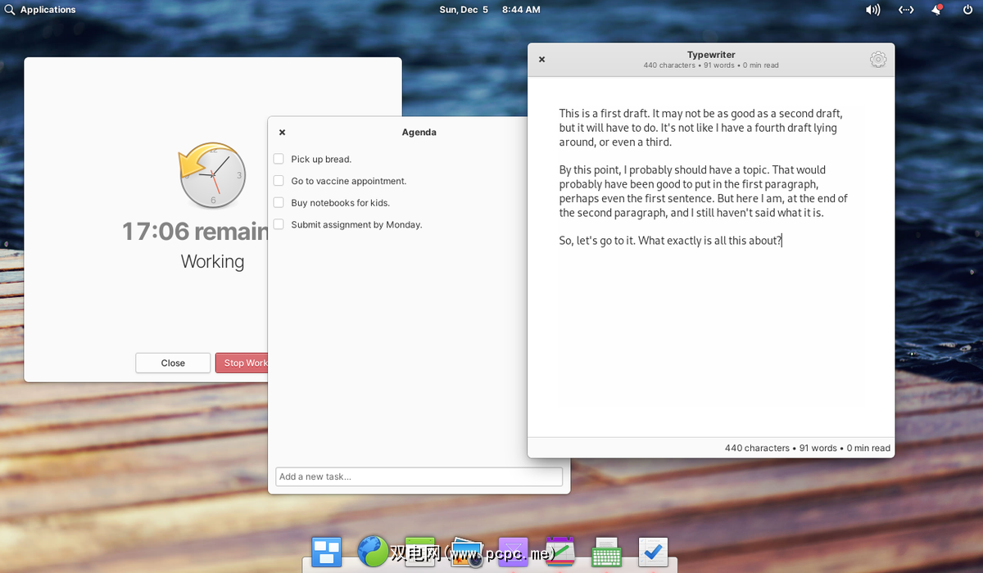Open the network indicator popover
This screenshot has width=983, height=573.
[x=906, y=10]
